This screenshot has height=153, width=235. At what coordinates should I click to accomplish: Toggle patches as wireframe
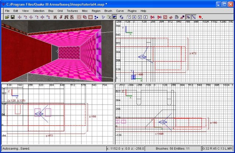[x=171, y=17]
